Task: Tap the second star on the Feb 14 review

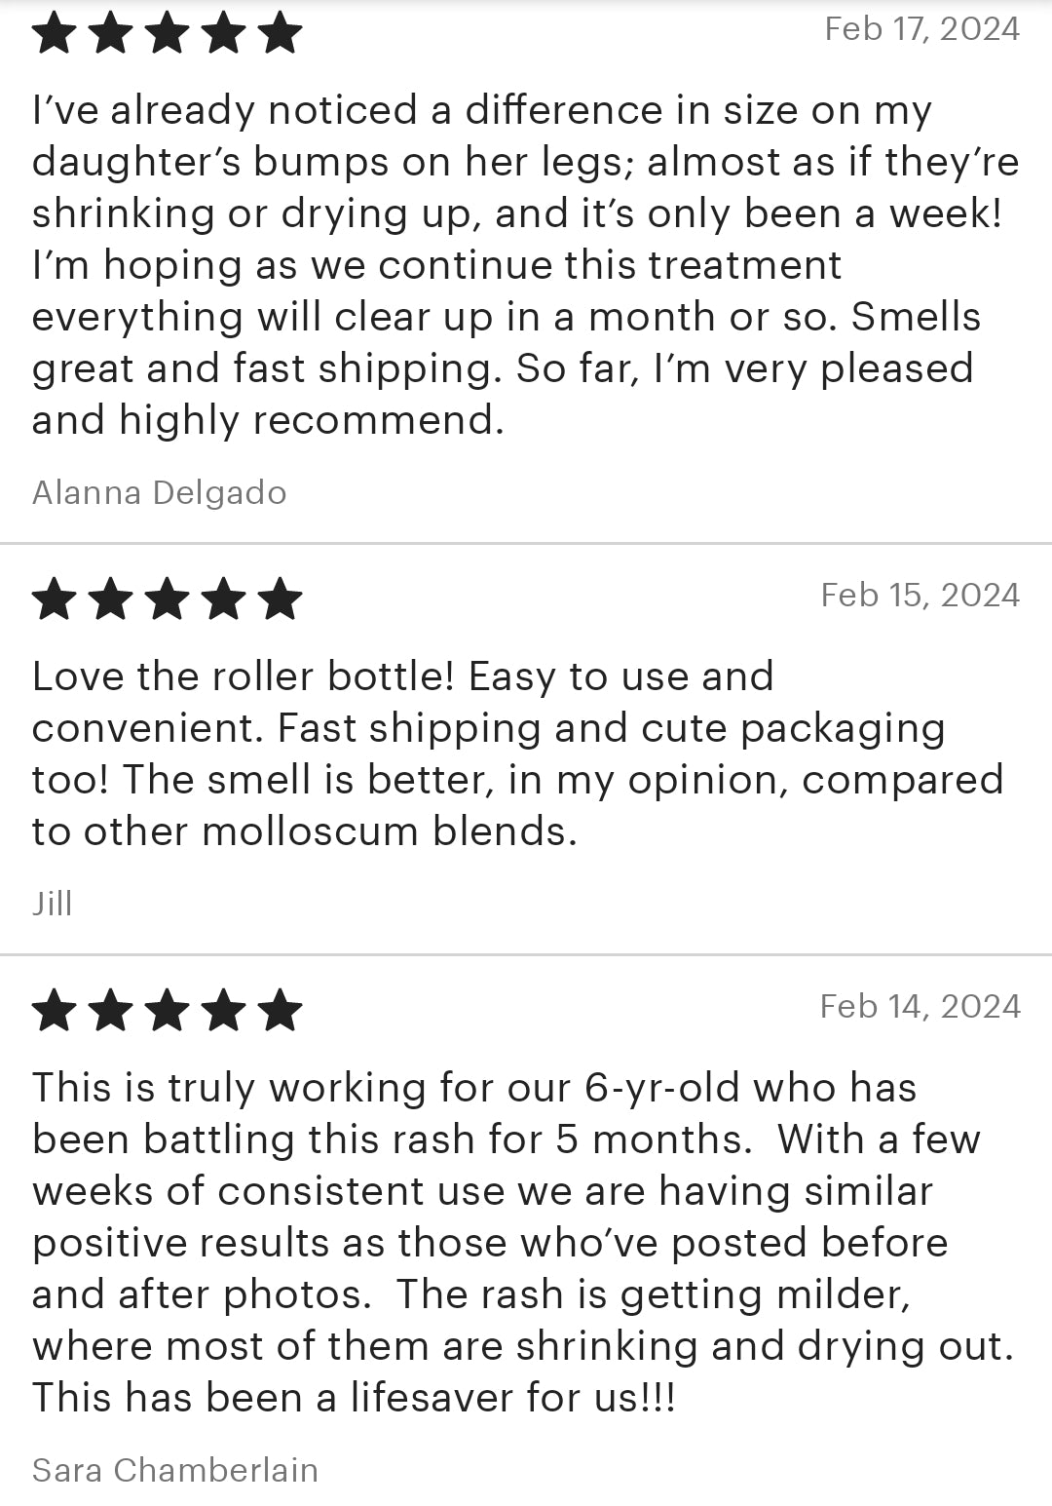Action: pyautogui.click(x=110, y=1010)
